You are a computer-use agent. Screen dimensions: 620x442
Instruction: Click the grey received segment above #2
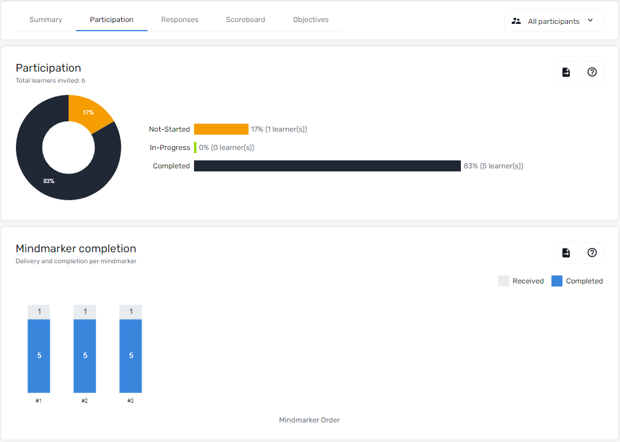[84, 312]
